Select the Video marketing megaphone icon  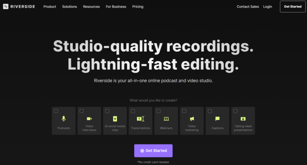click(x=192, y=119)
